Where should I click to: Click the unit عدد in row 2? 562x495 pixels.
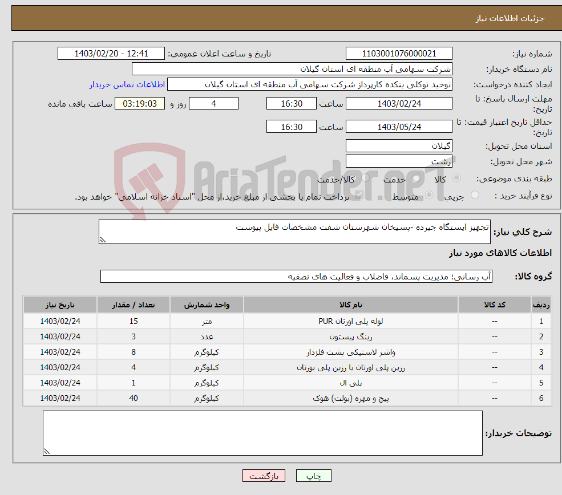click(207, 336)
